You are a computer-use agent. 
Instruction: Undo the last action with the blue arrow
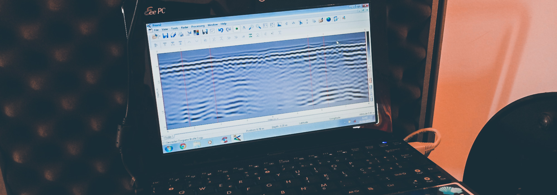[221, 30]
